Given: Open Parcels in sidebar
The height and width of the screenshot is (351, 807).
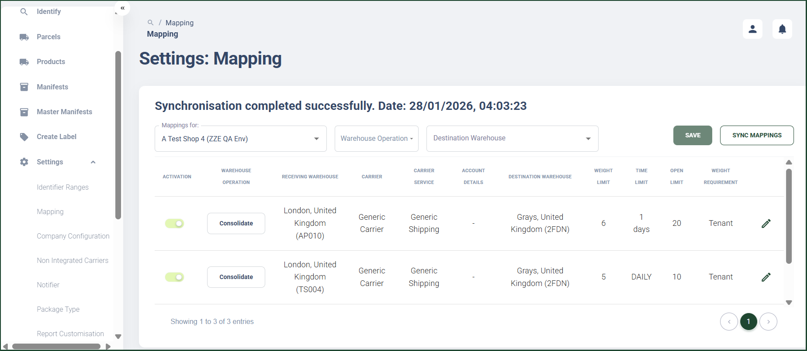Looking at the screenshot, I should (48, 37).
